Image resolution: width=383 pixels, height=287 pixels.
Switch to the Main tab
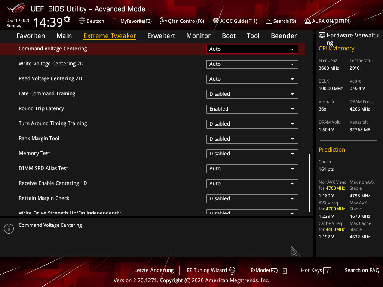pyautogui.click(x=64, y=36)
